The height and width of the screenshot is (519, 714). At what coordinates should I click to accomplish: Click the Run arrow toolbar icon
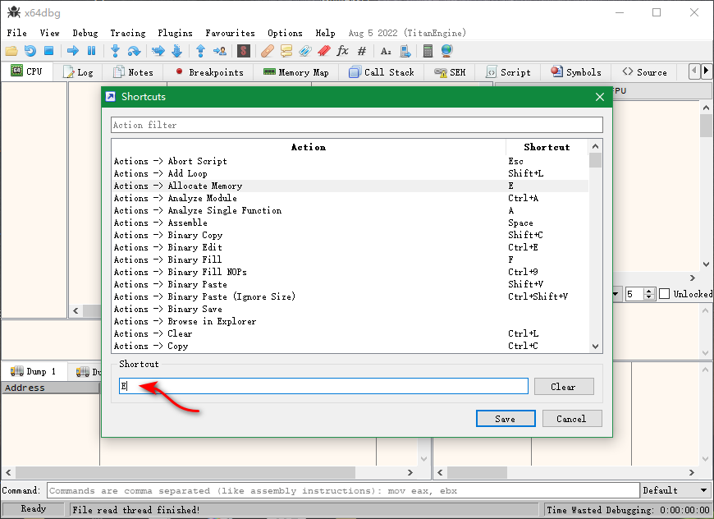pyautogui.click(x=73, y=51)
